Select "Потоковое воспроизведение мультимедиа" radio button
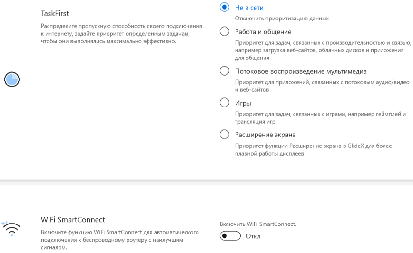The image size is (413, 253). pos(225,71)
